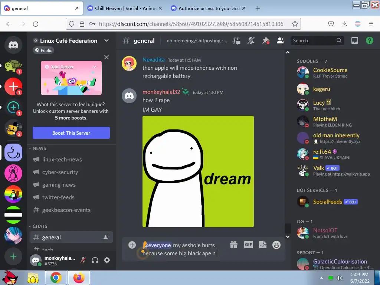
Task: Open gaming-news channel
Action: pos(71,185)
